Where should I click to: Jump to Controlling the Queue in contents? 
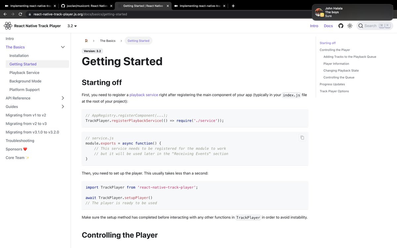339,77
